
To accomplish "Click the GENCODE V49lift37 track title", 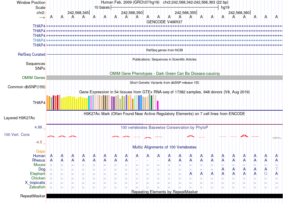I will tap(164, 22).
